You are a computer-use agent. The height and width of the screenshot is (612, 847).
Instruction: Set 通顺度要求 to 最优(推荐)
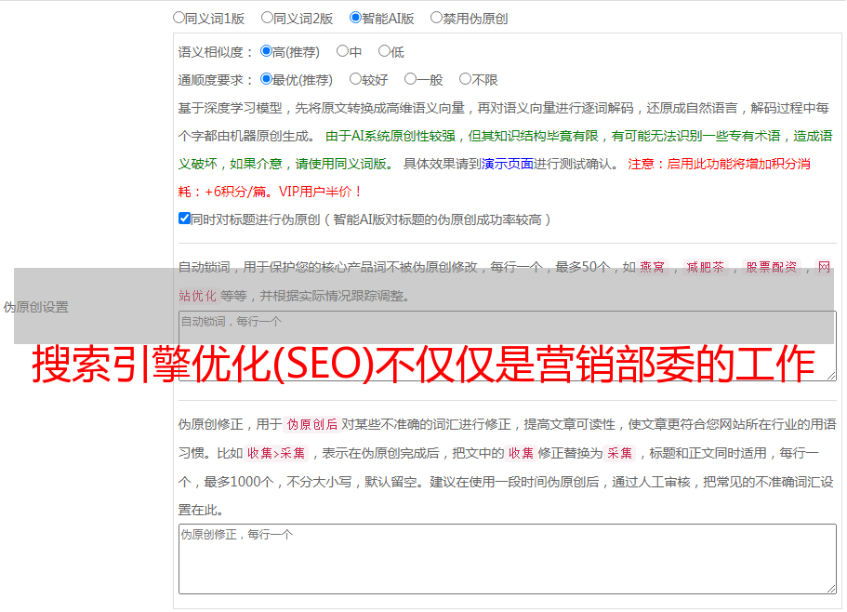click(x=266, y=79)
